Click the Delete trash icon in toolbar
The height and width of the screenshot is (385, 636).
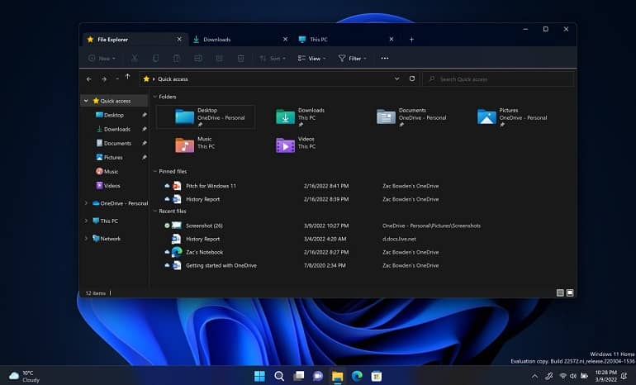[240, 59]
